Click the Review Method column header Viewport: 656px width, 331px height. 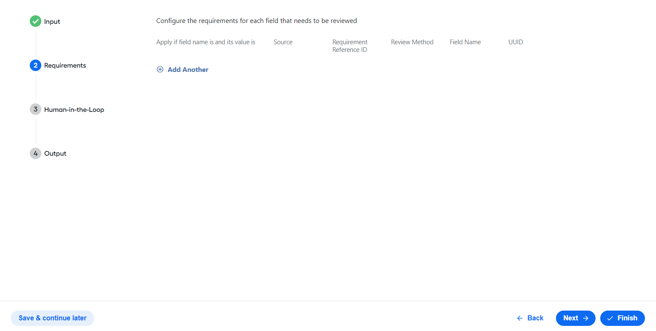(412, 42)
